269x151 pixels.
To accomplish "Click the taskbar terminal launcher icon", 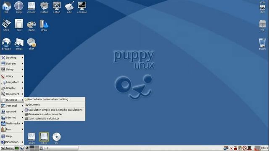I will pos(27,148).
